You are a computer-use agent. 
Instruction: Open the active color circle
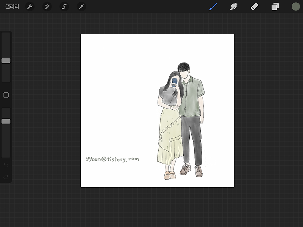pyautogui.click(x=296, y=6)
